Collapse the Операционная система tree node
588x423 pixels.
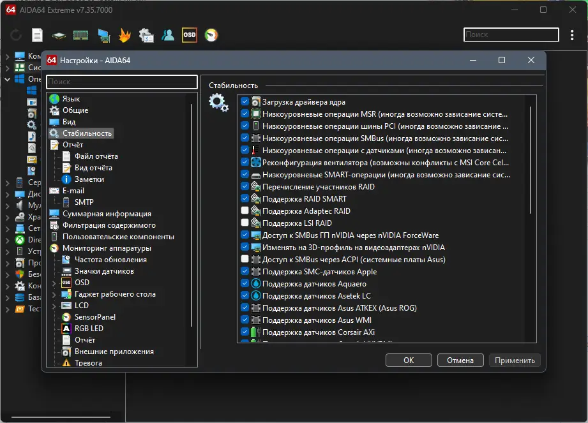coord(8,78)
